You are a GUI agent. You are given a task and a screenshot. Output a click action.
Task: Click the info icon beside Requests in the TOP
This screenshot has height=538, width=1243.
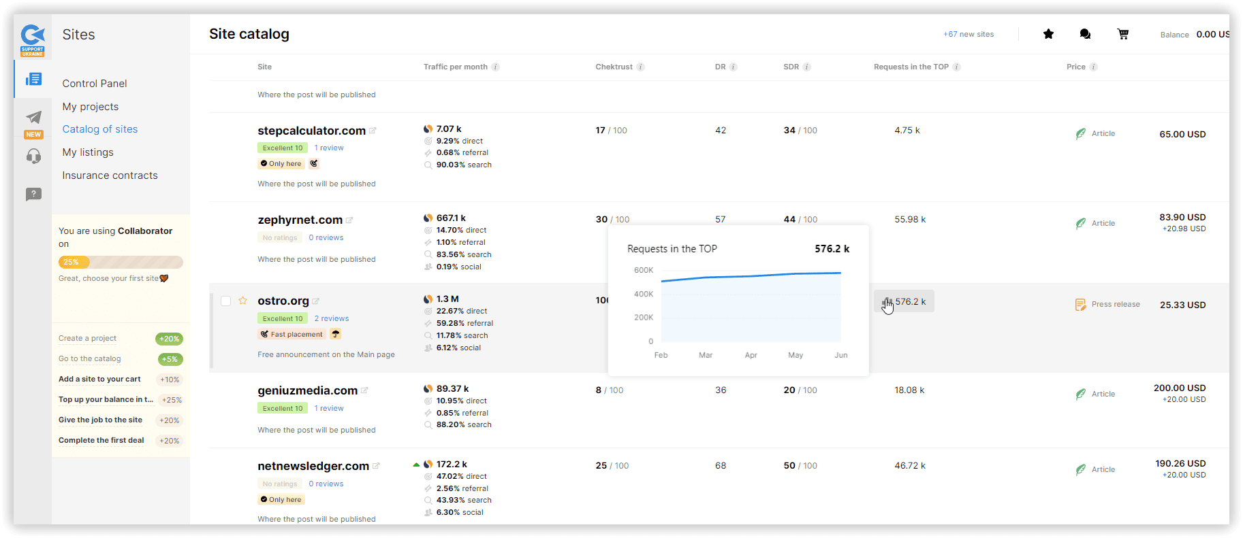(x=957, y=67)
